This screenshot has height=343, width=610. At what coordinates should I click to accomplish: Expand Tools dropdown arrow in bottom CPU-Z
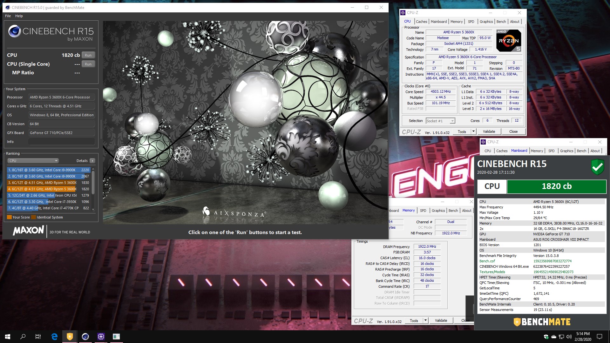[x=425, y=321]
